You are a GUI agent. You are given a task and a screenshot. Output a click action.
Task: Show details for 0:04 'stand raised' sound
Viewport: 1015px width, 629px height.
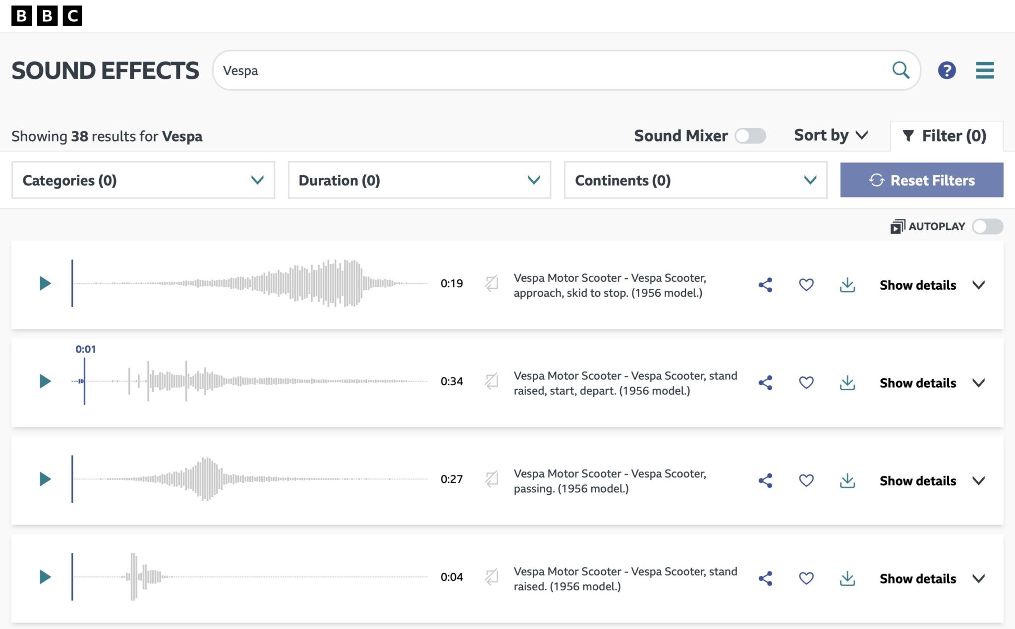[x=932, y=579]
